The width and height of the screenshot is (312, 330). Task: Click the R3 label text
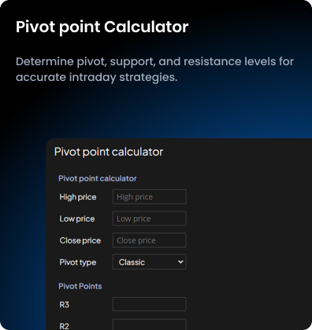coord(65,305)
